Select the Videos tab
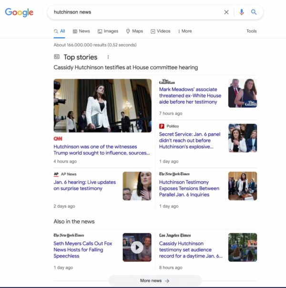Screen dimensions: 286x288 [160, 31]
